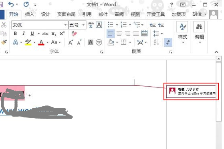Click the Text Effects A icon
Image resolution: width=224 pixels, height=149 pixels.
16,42
